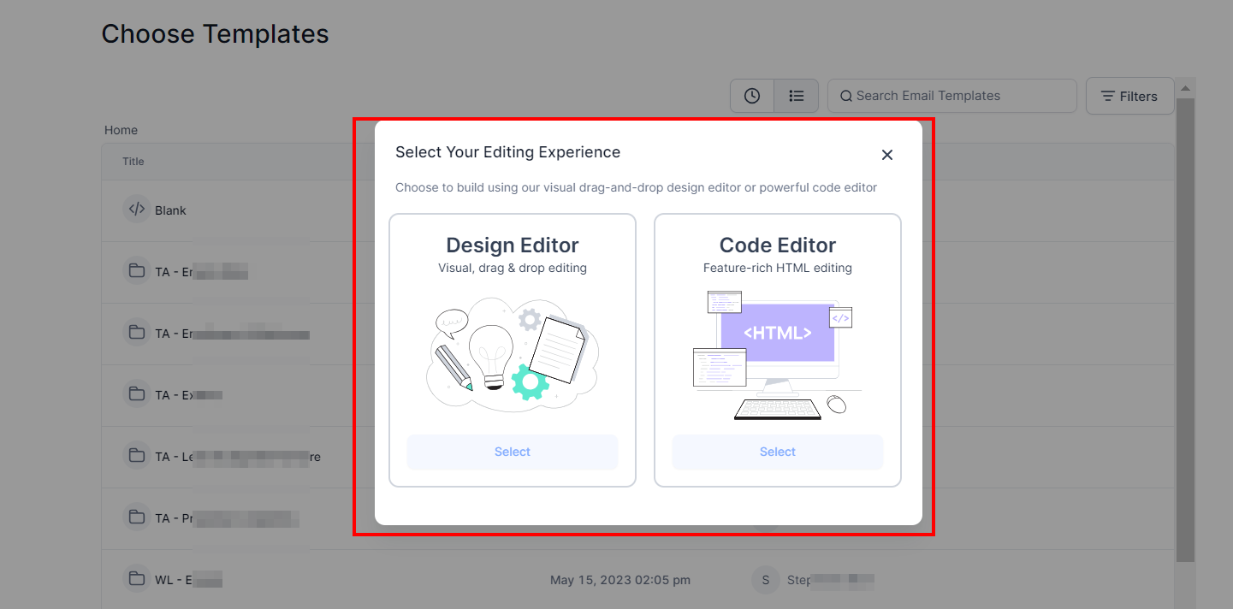Click the Code Editor heading
The height and width of the screenshot is (609, 1233).
[777, 245]
